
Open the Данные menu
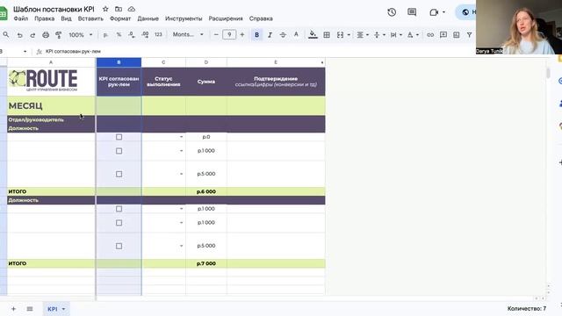[x=148, y=18]
